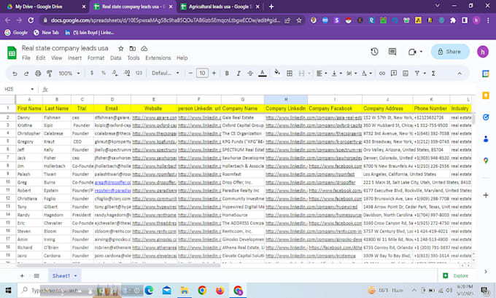Image resolution: width=496 pixels, height=298 pixels.
Task: Select the Paint format tool
Action: point(50,74)
